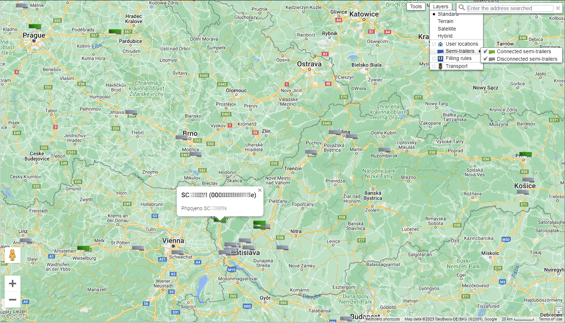565x323 pixels.
Task: Uncheck Disconnected semi-trailers layer
Action: point(485,59)
